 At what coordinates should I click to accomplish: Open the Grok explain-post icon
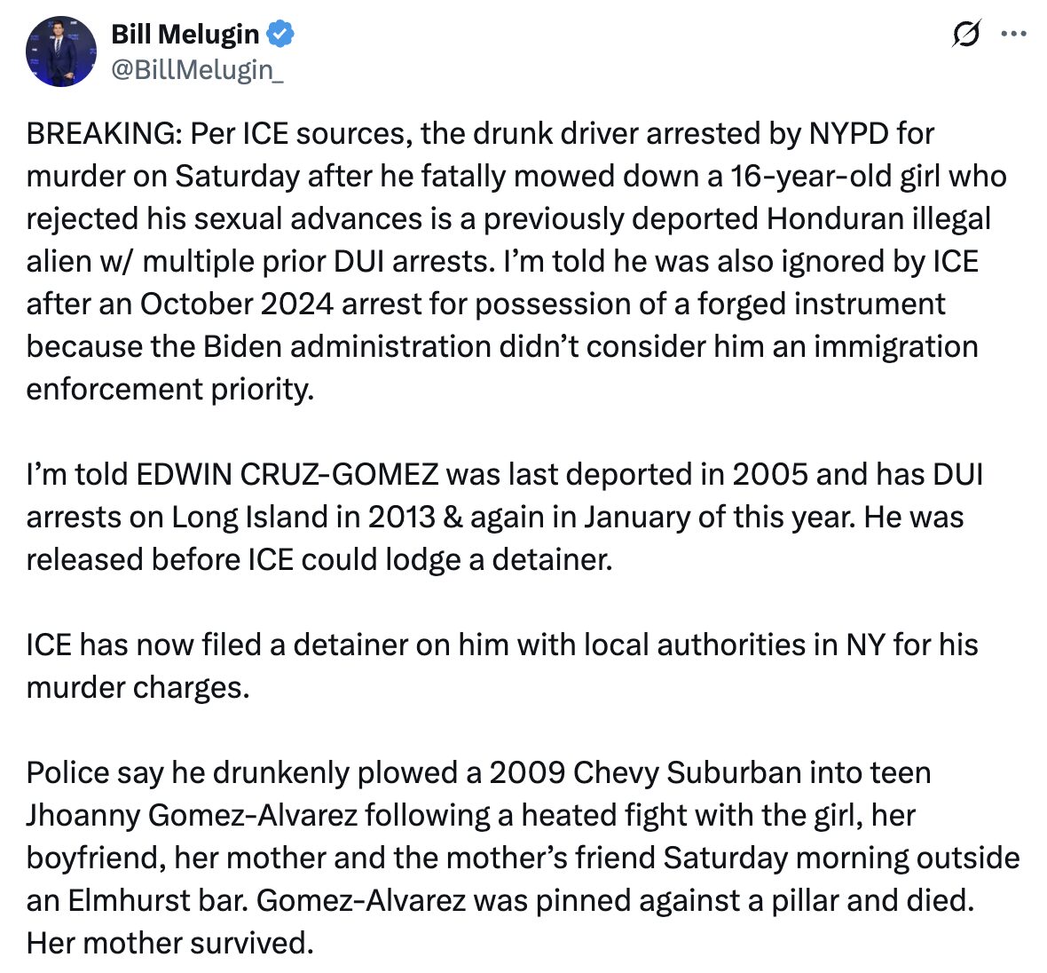[x=965, y=35]
